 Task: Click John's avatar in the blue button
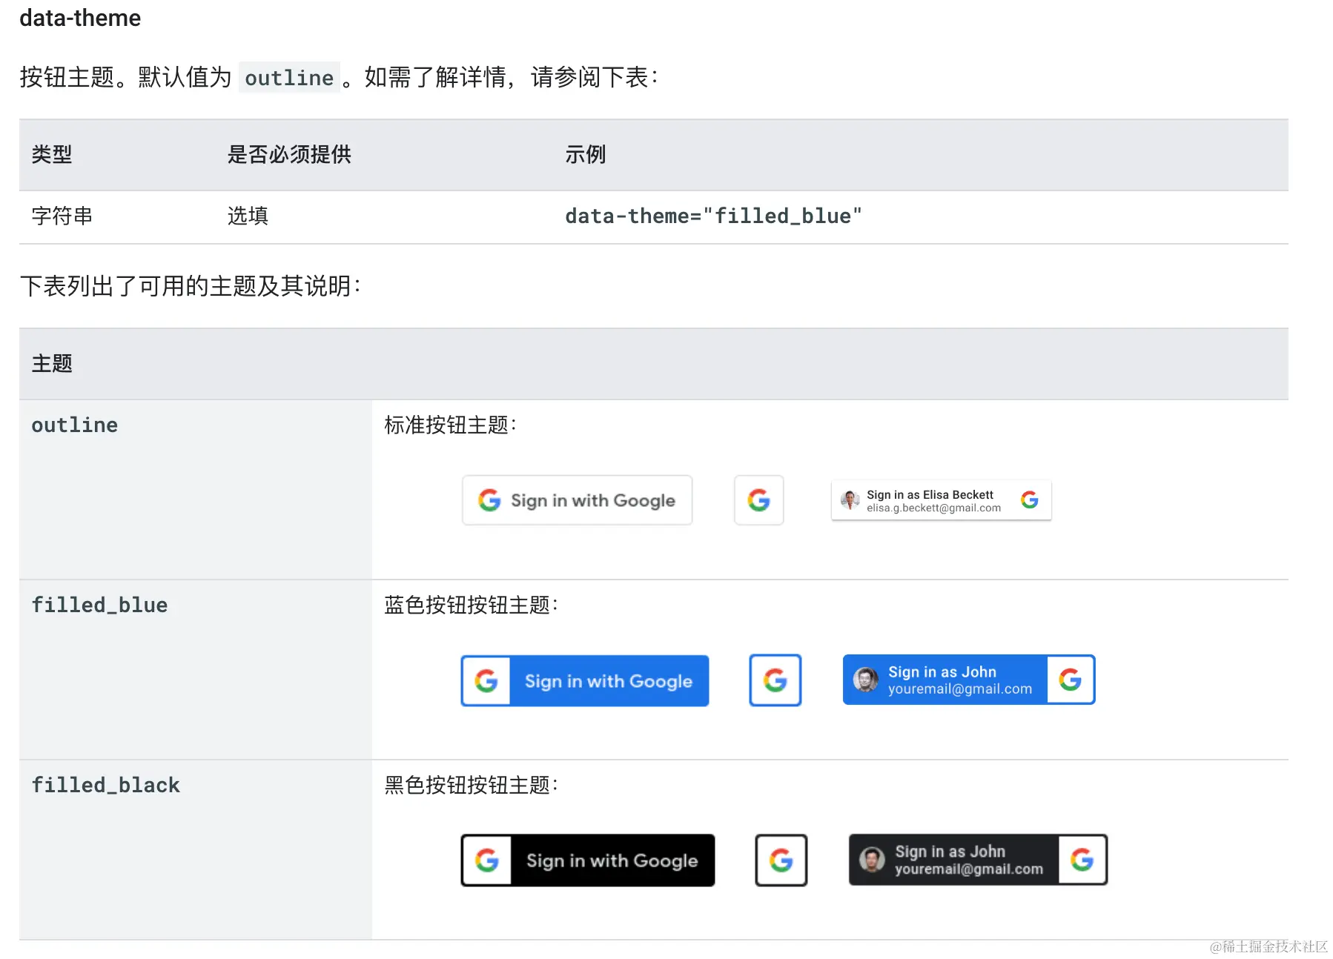(x=865, y=680)
